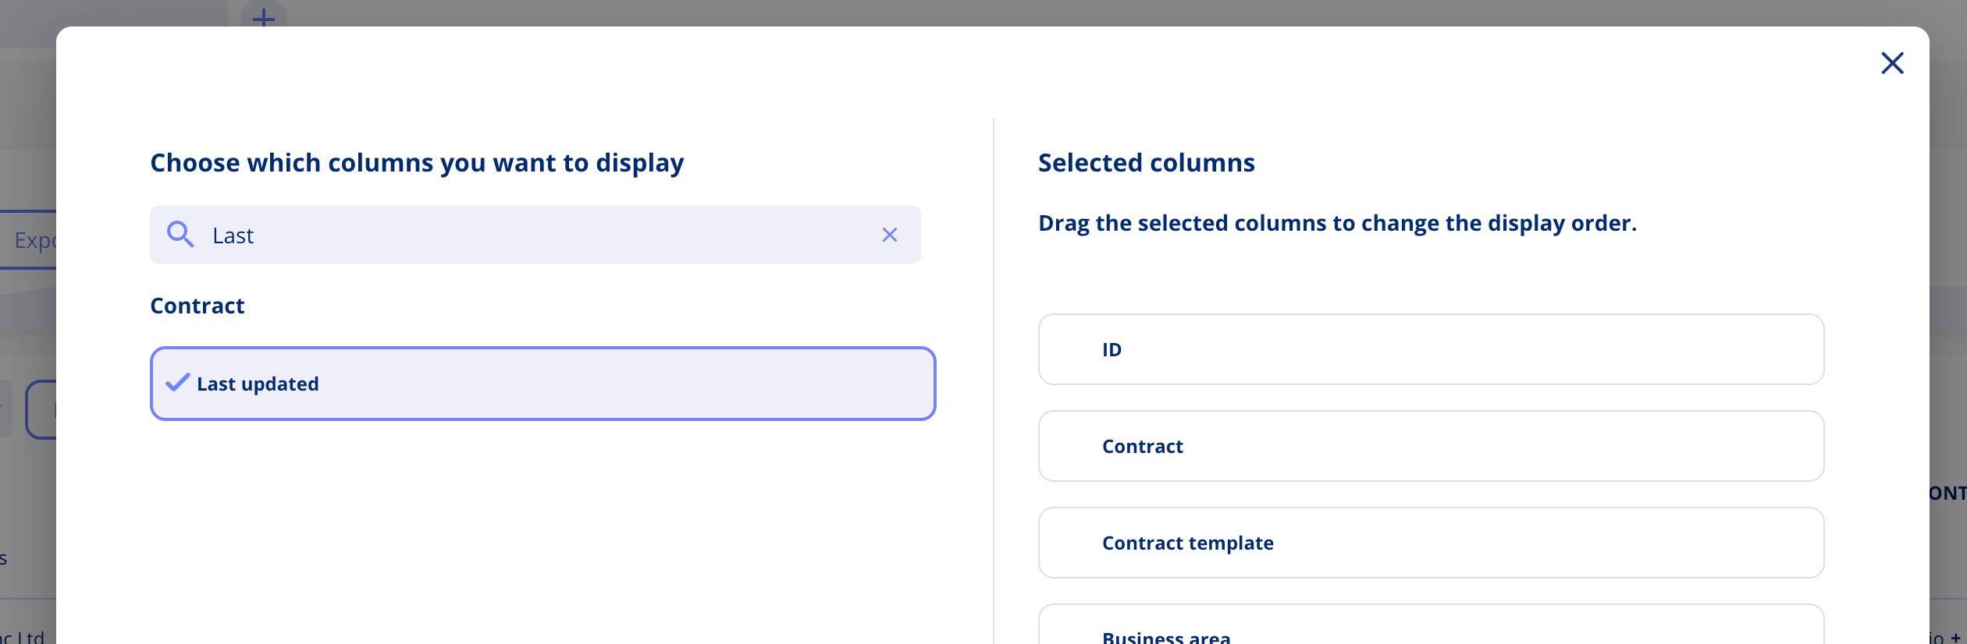Click the Contract selected-column card

(1431, 446)
